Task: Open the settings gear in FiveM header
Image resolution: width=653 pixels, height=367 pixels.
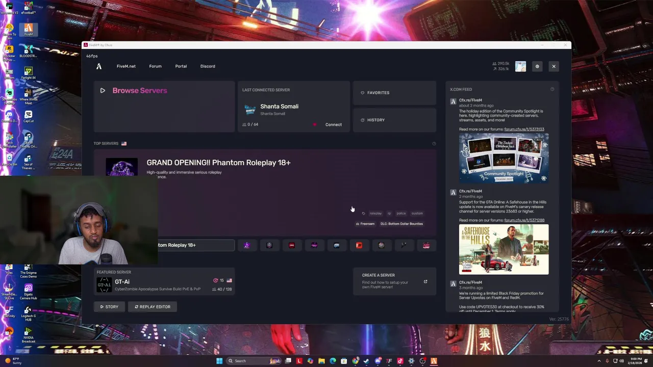Action: (x=537, y=66)
